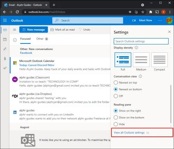This screenshot has height=149, width=174.
Task: Click the cast media icon in browser toolbar
Action: pos(157,12)
